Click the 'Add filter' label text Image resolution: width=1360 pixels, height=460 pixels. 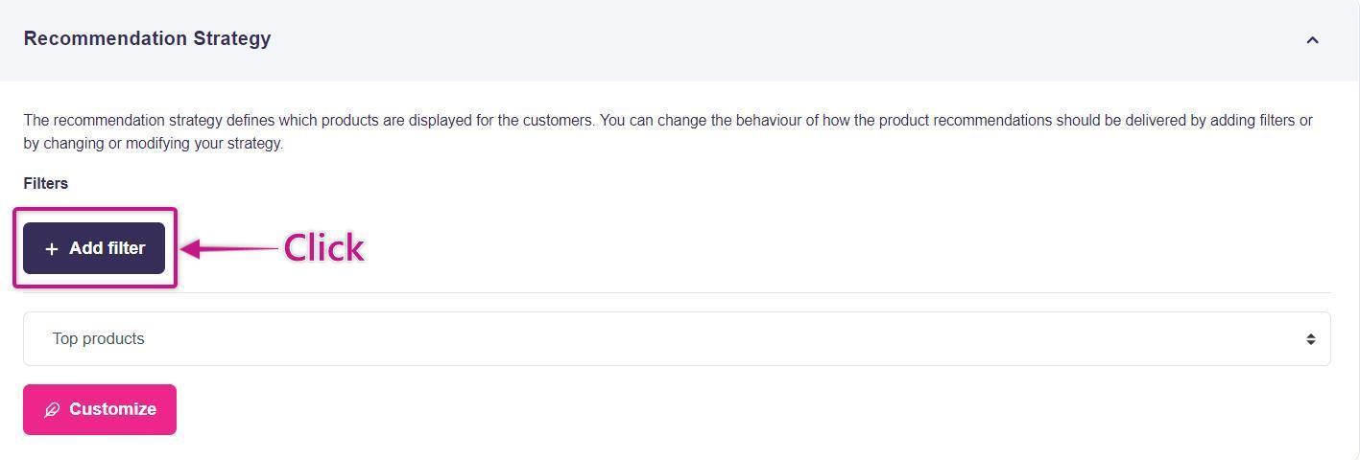107,248
